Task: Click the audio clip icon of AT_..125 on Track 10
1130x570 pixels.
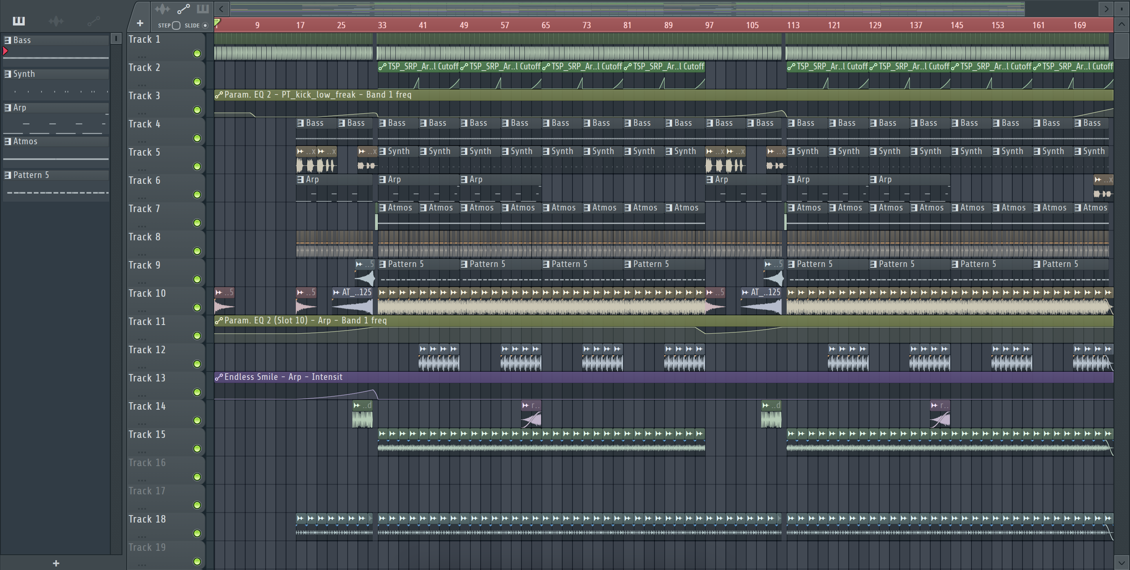Action: tap(336, 292)
